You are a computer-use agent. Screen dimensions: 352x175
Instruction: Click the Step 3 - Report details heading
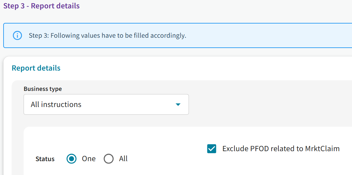coord(41,6)
